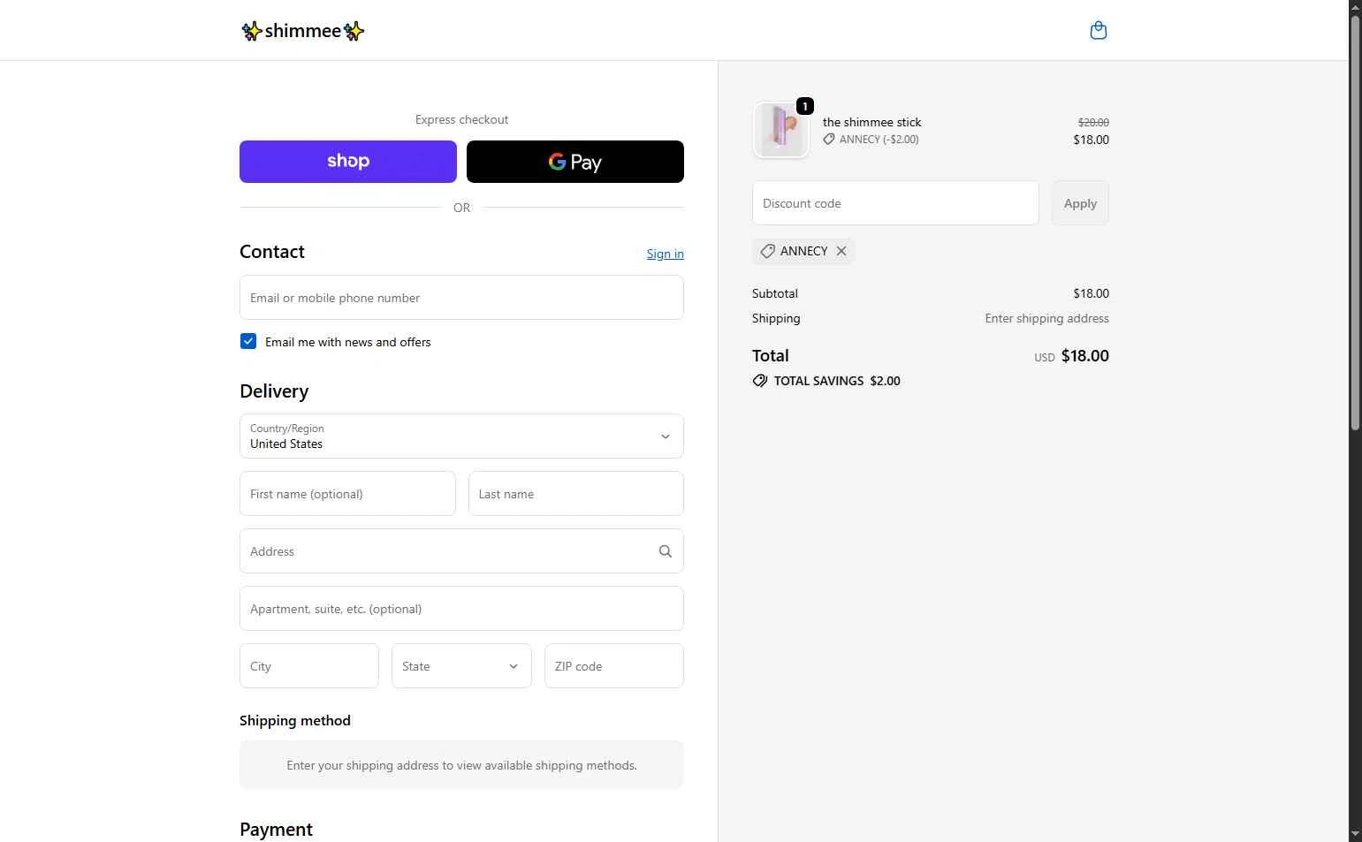Click the Sign in link

(x=665, y=254)
